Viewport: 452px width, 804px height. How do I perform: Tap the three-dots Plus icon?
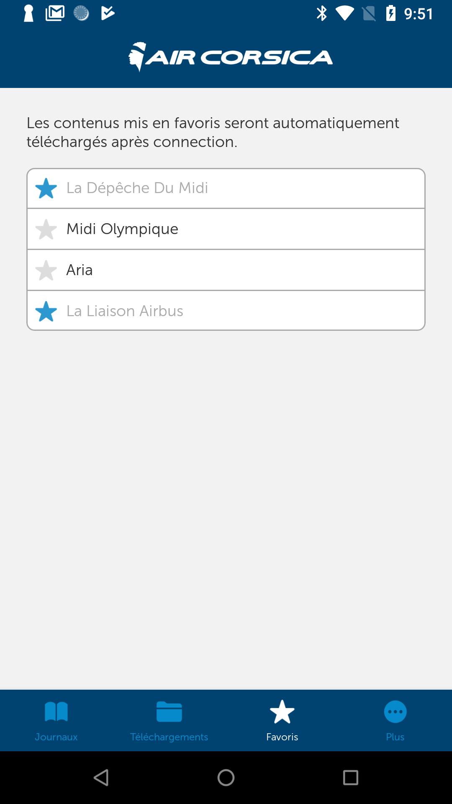point(395,711)
